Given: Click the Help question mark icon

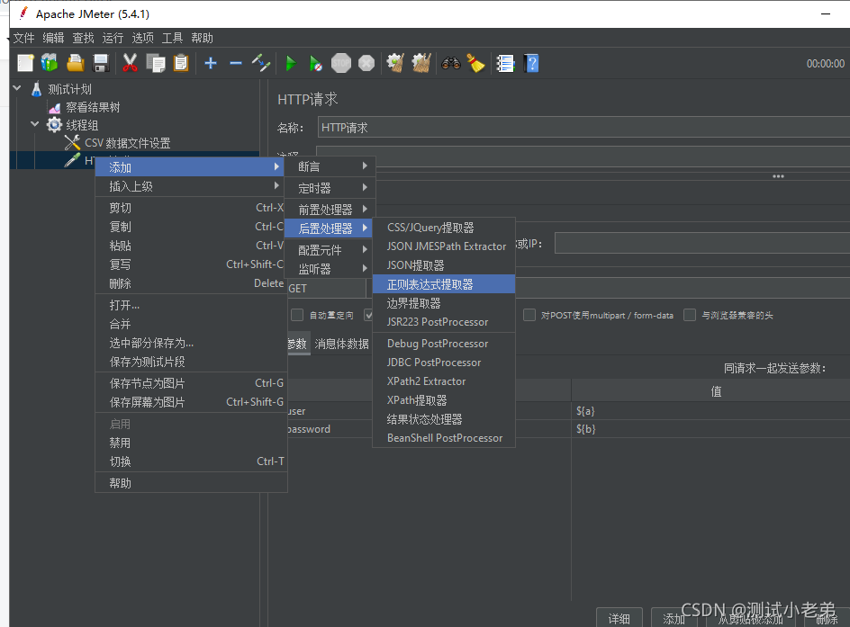Looking at the screenshot, I should (x=532, y=63).
